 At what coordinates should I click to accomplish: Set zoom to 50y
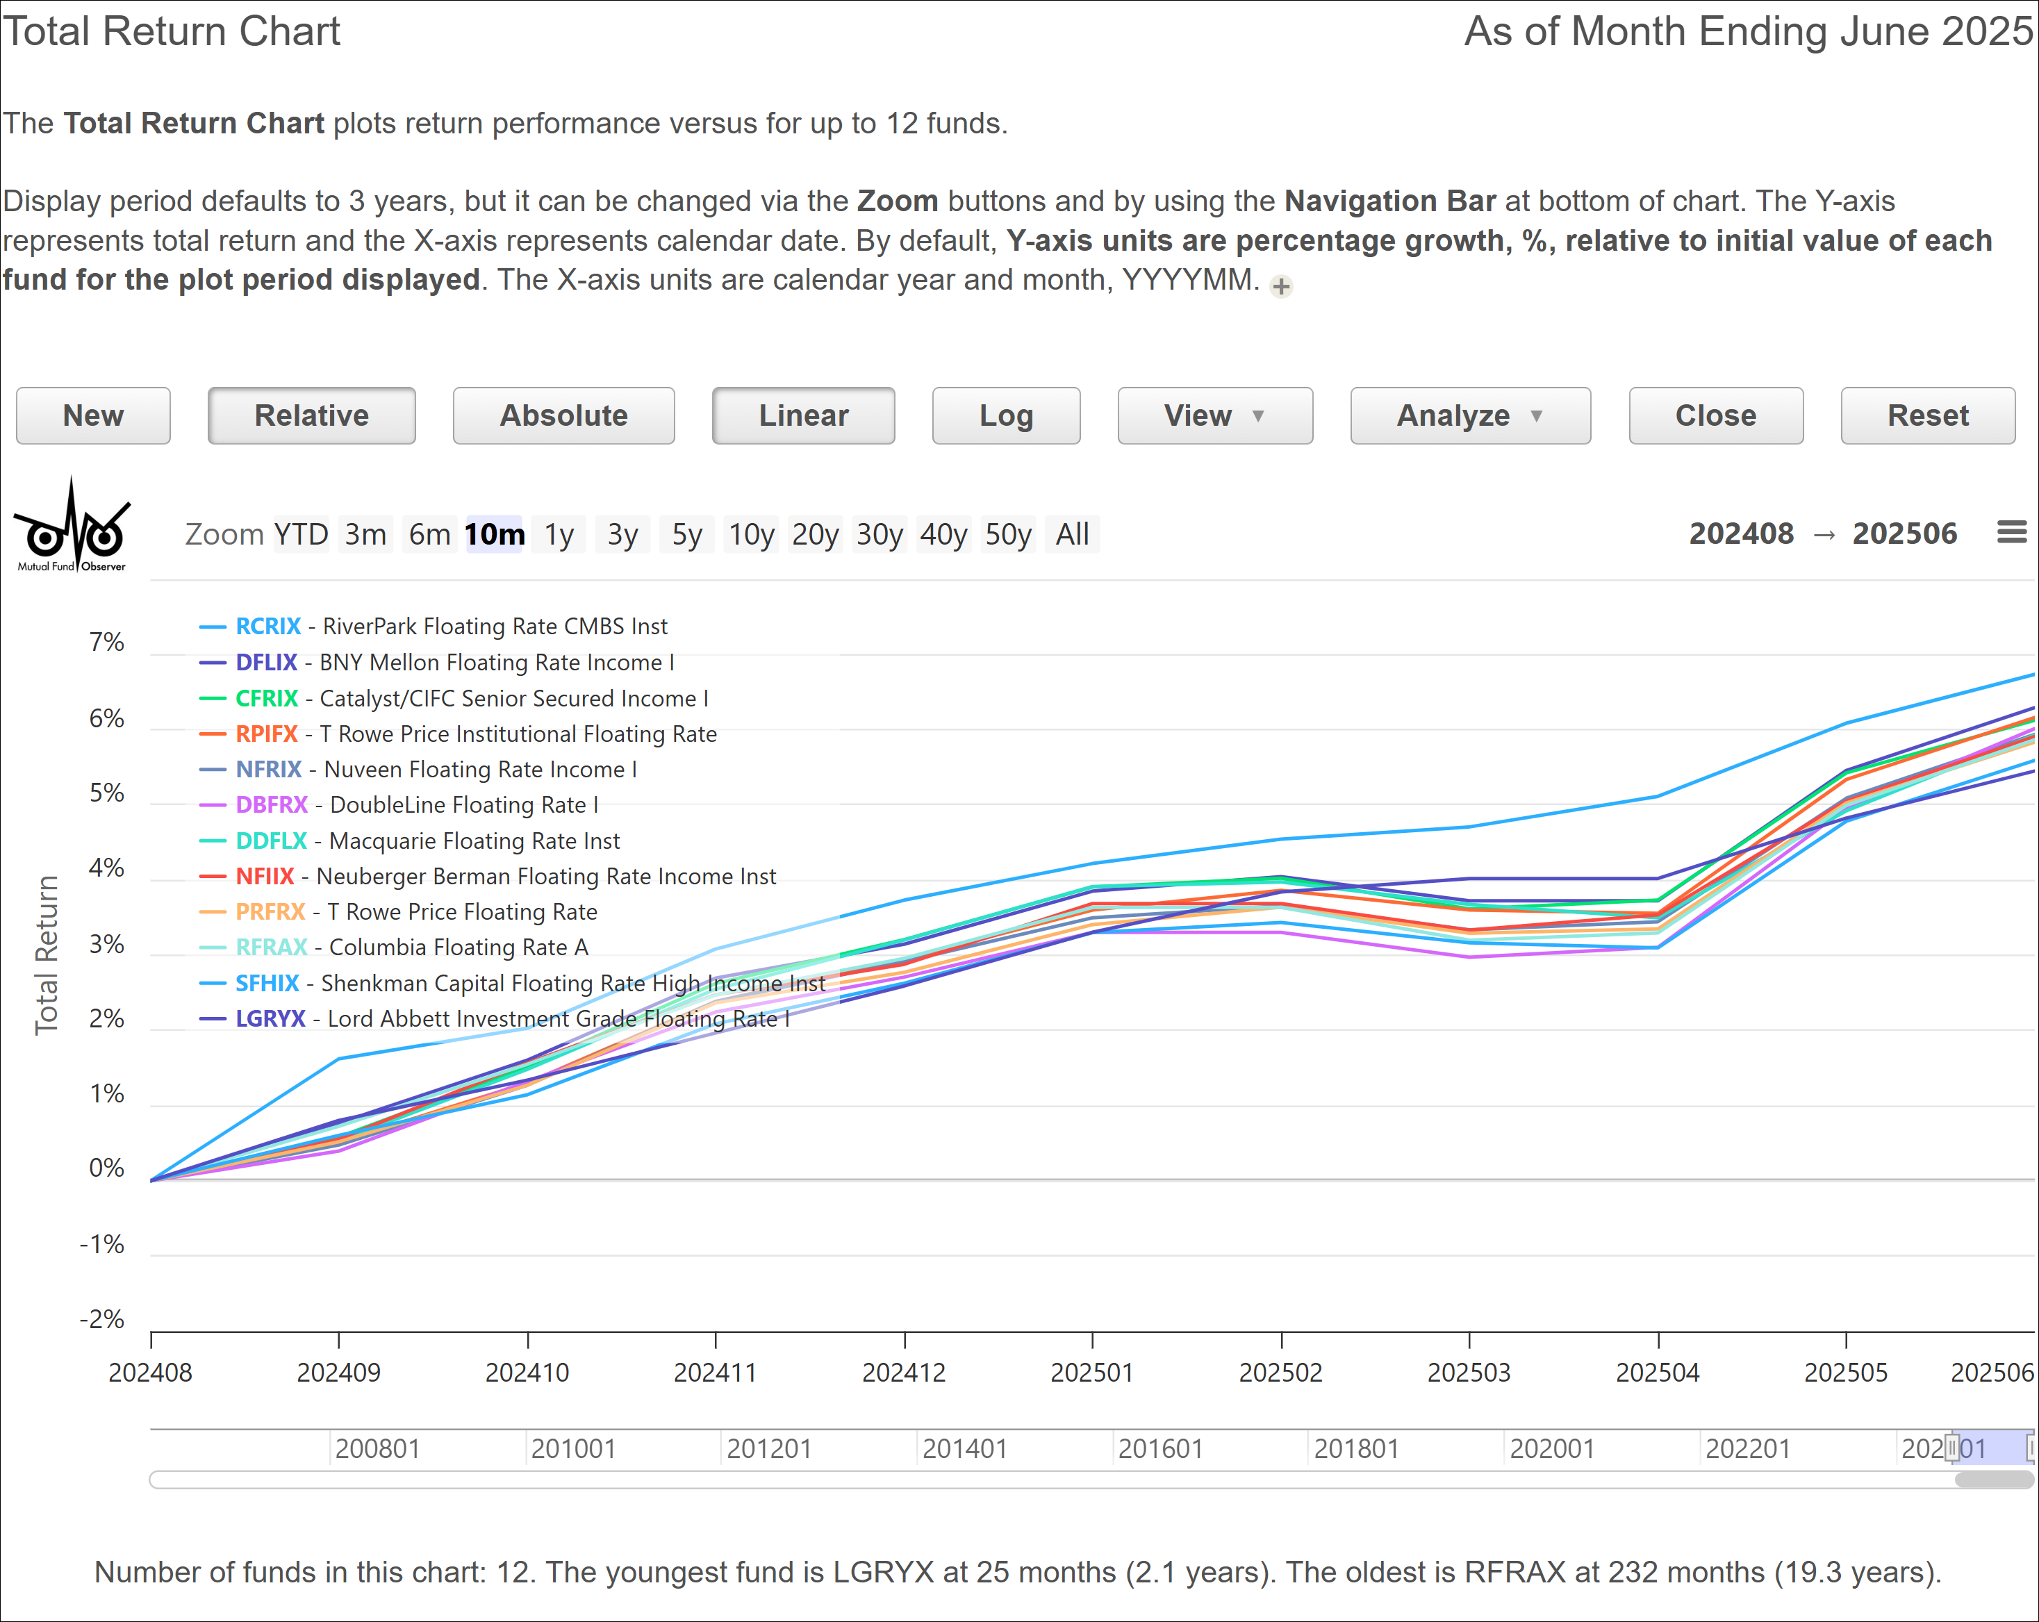(1008, 534)
